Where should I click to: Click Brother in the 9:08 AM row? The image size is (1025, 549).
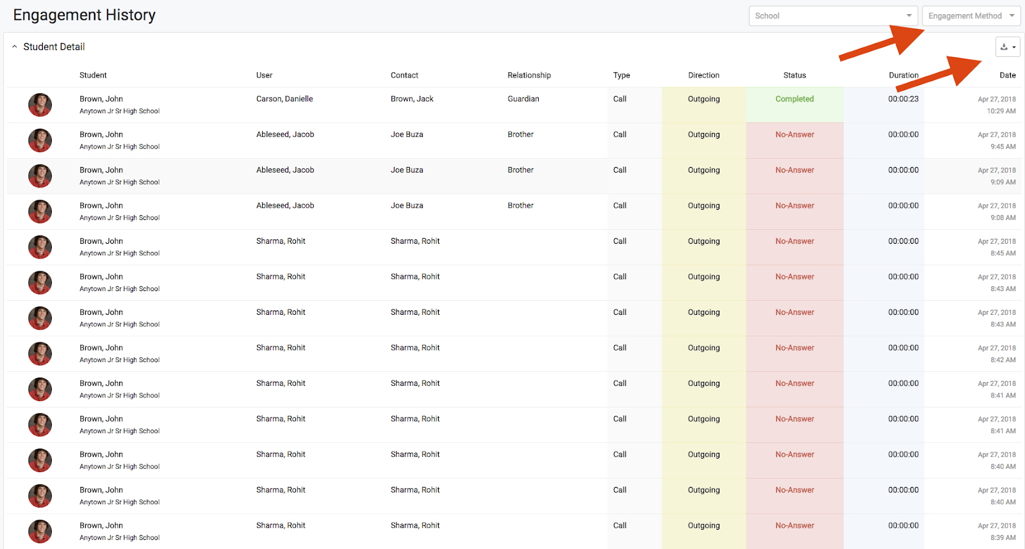[x=520, y=205]
